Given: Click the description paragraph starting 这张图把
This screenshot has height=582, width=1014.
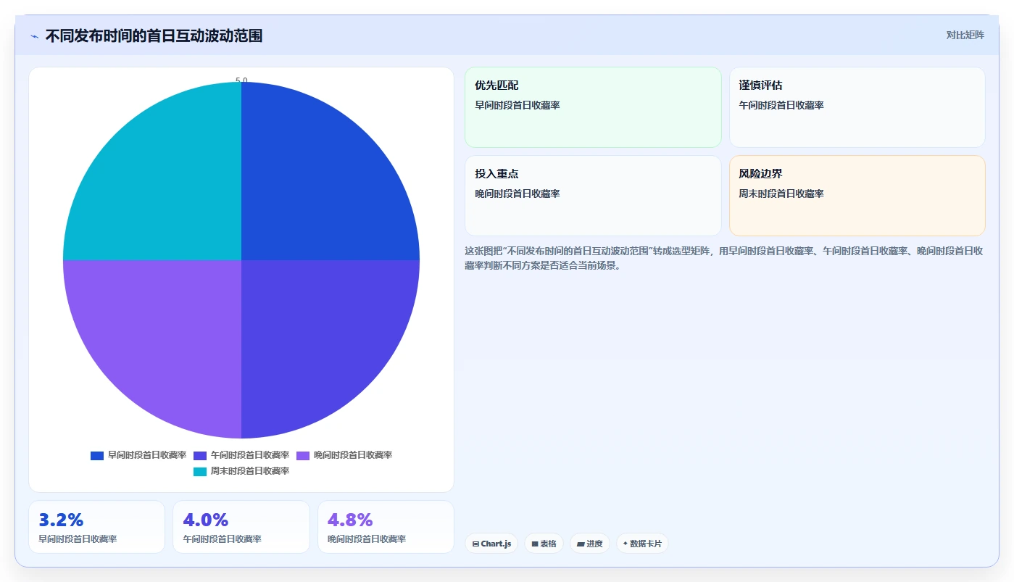Looking at the screenshot, I should [723, 258].
